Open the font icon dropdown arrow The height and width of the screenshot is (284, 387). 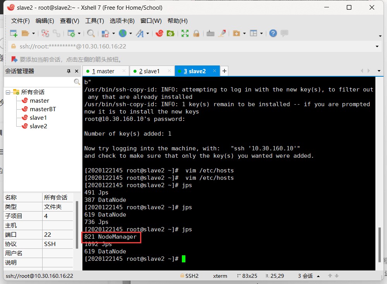point(148,34)
